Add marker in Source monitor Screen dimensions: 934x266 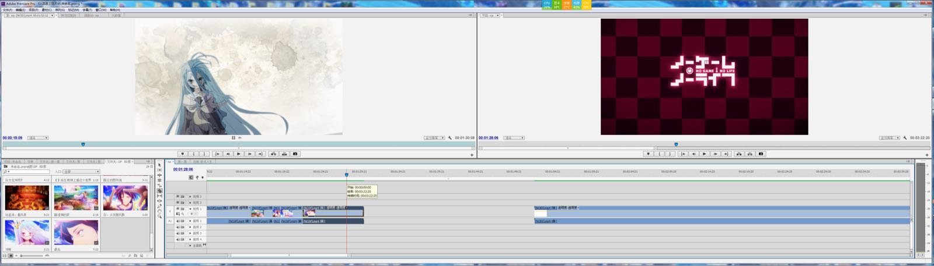click(x=182, y=154)
